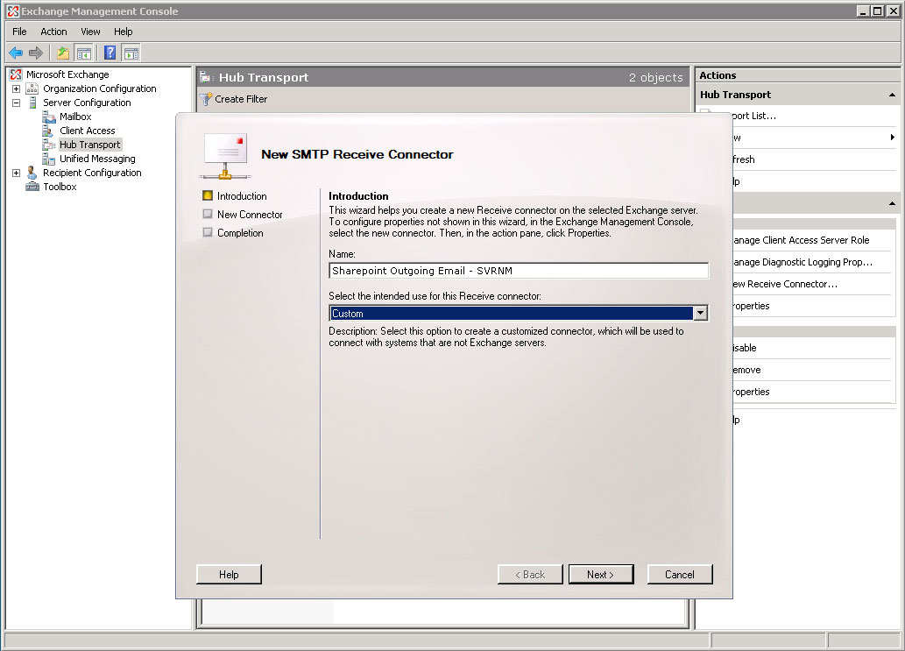Click the Back button in wizard
905x651 pixels.
tap(530, 574)
